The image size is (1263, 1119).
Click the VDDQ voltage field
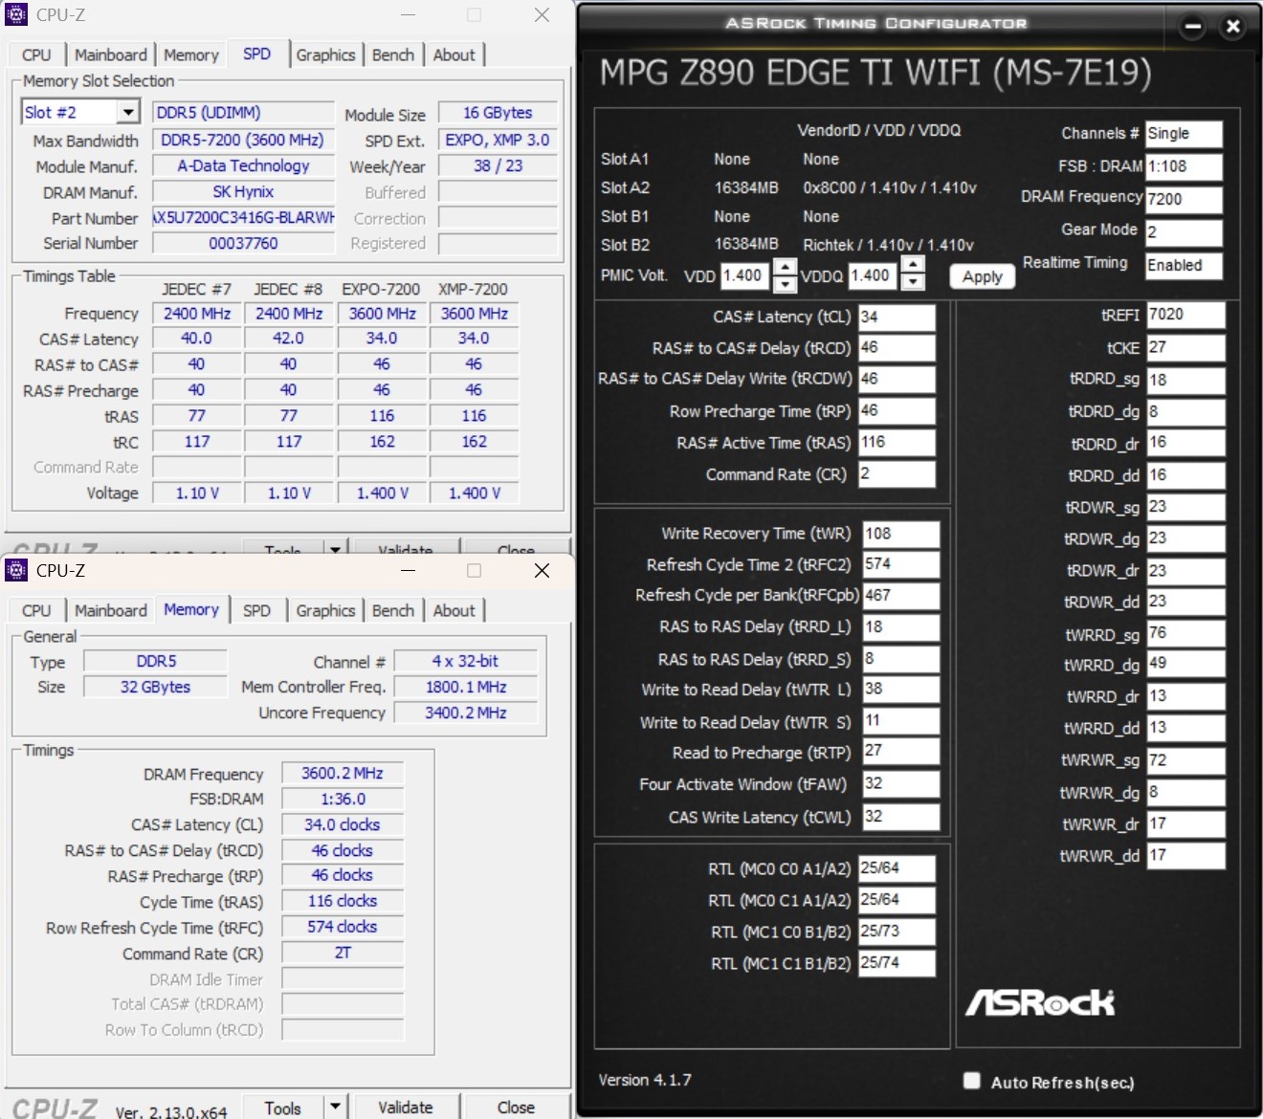pos(873,275)
